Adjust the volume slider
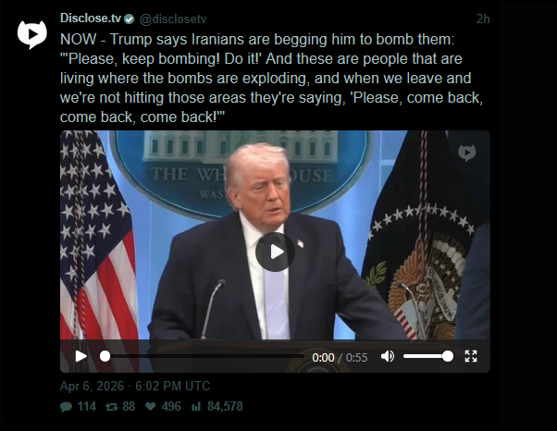 click(x=428, y=356)
